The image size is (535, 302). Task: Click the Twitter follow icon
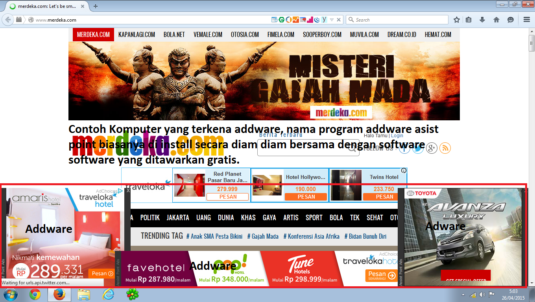[x=418, y=148]
